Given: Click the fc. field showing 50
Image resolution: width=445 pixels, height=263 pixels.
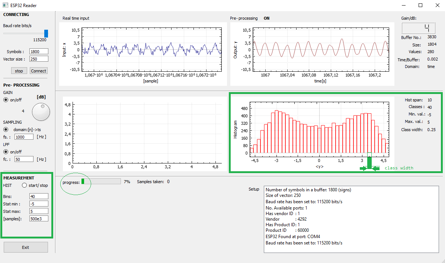Looking at the screenshot, I should pos(24,159).
